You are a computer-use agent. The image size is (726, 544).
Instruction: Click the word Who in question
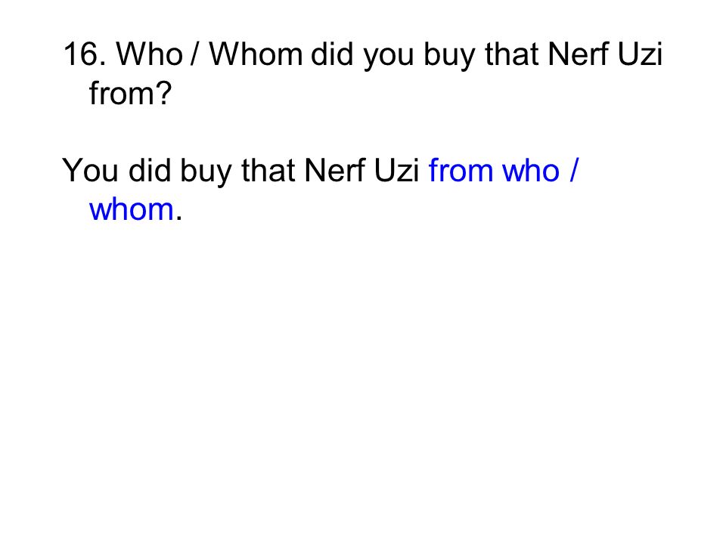(149, 54)
